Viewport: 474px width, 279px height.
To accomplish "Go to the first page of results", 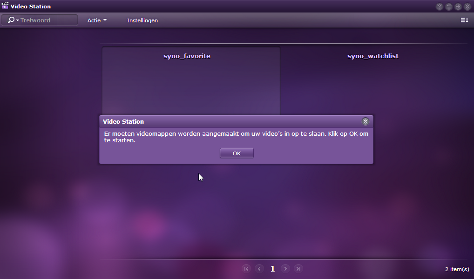I will pos(246,268).
